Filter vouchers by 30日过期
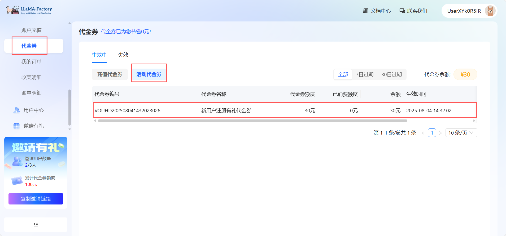This screenshot has height=236, width=506. [391, 74]
